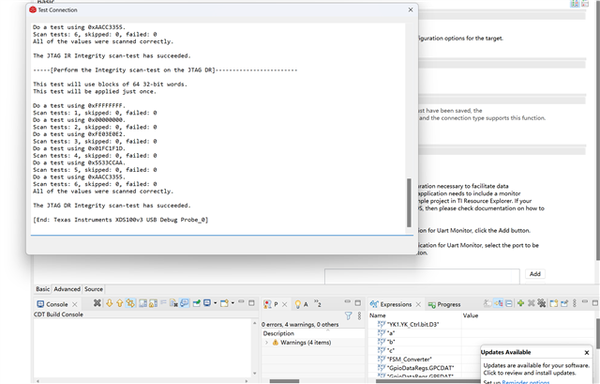Viewport: 600px width, 384px height.
Task: Select the Console tab
Action: coord(56,304)
